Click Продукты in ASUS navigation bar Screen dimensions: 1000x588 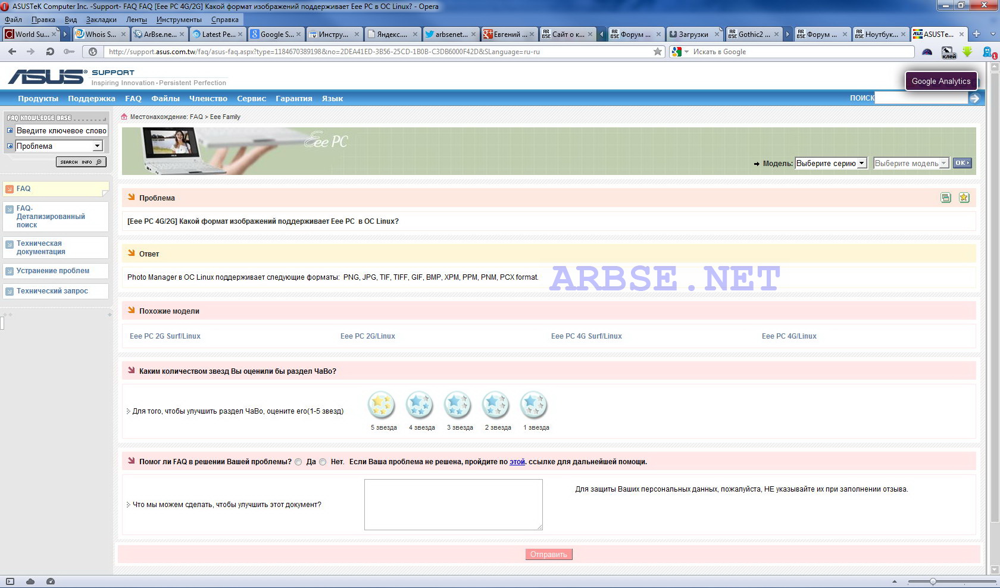point(38,99)
